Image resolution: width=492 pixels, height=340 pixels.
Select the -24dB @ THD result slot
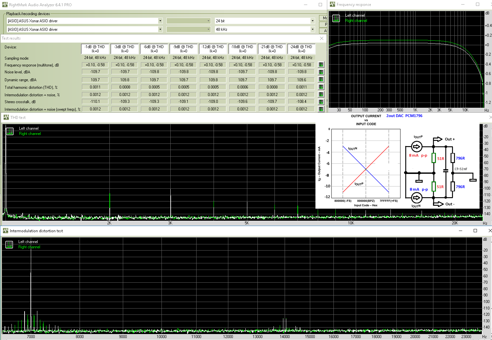pyautogui.click(x=301, y=49)
